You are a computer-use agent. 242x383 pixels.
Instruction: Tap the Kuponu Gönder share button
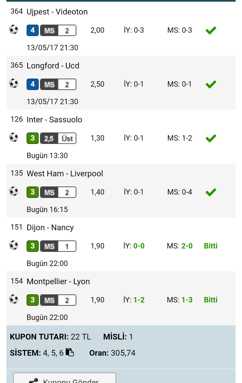pyautogui.click(x=64, y=378)
